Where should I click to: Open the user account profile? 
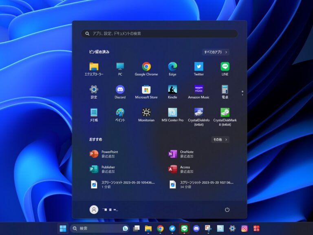coord(104,210)
